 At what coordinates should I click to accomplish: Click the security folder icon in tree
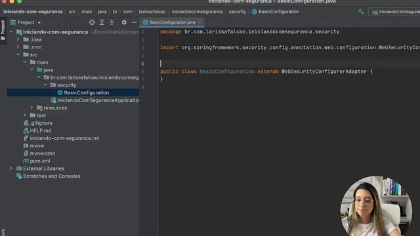coord(53,85)
